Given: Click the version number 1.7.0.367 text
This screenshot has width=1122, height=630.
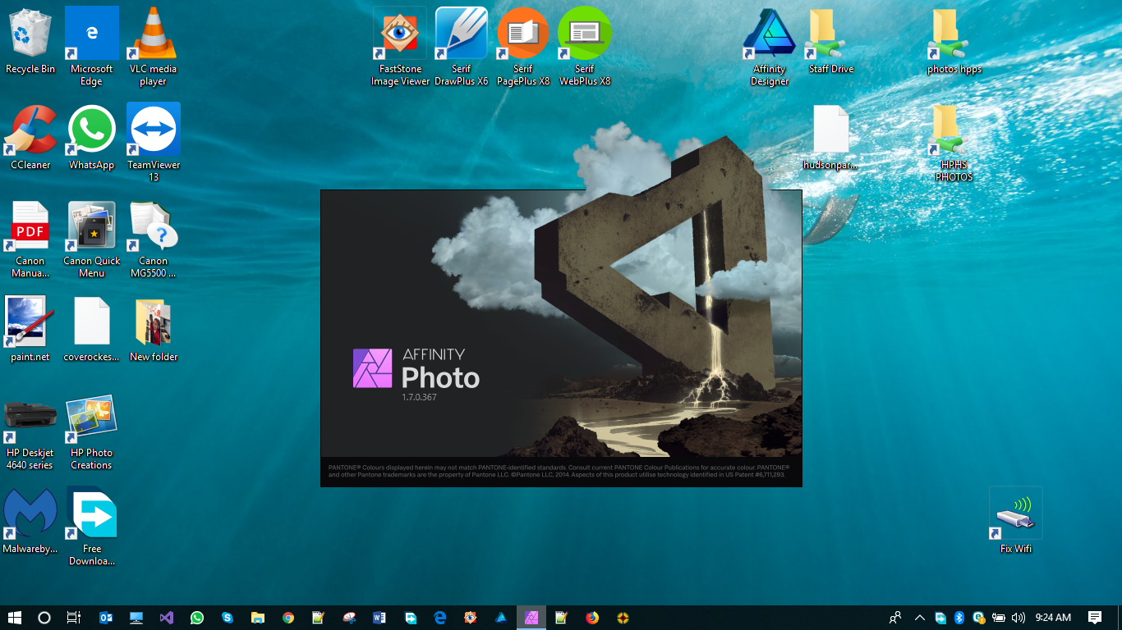Looking at the screenshot, I should [419, 397].
